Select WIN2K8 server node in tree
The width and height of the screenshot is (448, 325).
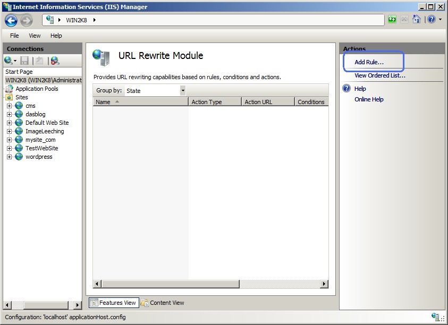[x=44, y=80]
